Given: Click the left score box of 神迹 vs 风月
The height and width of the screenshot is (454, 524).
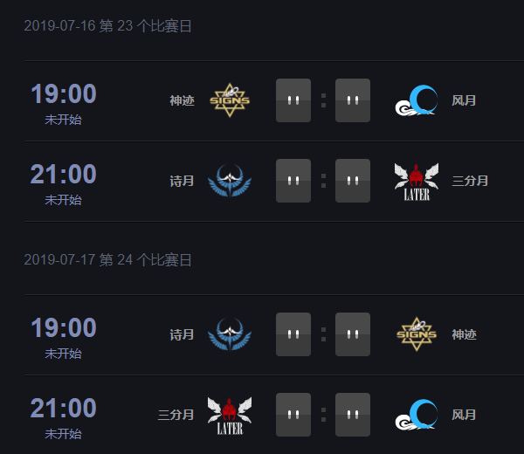Looking at the screenshot, I should point(293,100).
